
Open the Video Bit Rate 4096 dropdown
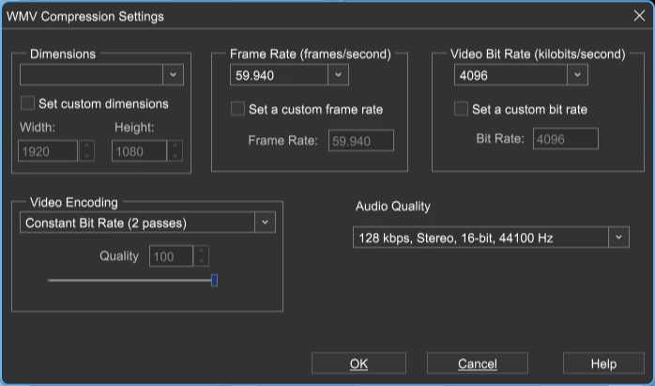[x=577, y=75]
